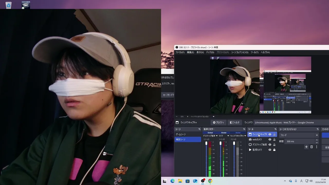This screenshot has width=329, height=185.
Task: Pop out the 音声ミキサー dock panel
Action: [x=244, y=129]
